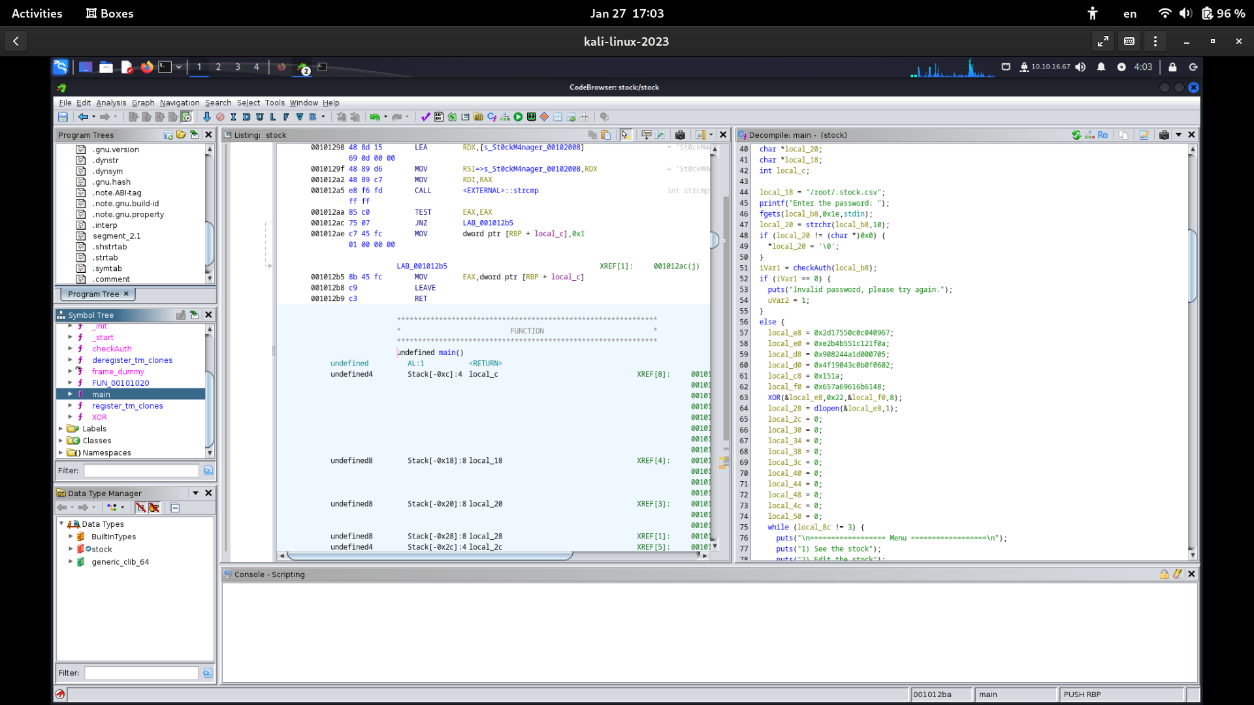Open Function Call Graph toolbar icon

(x=505, y=117)
